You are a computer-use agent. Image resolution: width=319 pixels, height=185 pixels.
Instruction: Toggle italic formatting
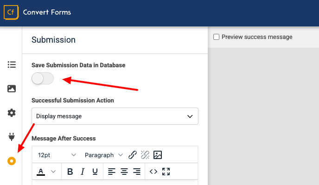point(83,172)
